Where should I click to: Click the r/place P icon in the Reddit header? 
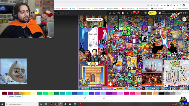click(x=123, y=13)
